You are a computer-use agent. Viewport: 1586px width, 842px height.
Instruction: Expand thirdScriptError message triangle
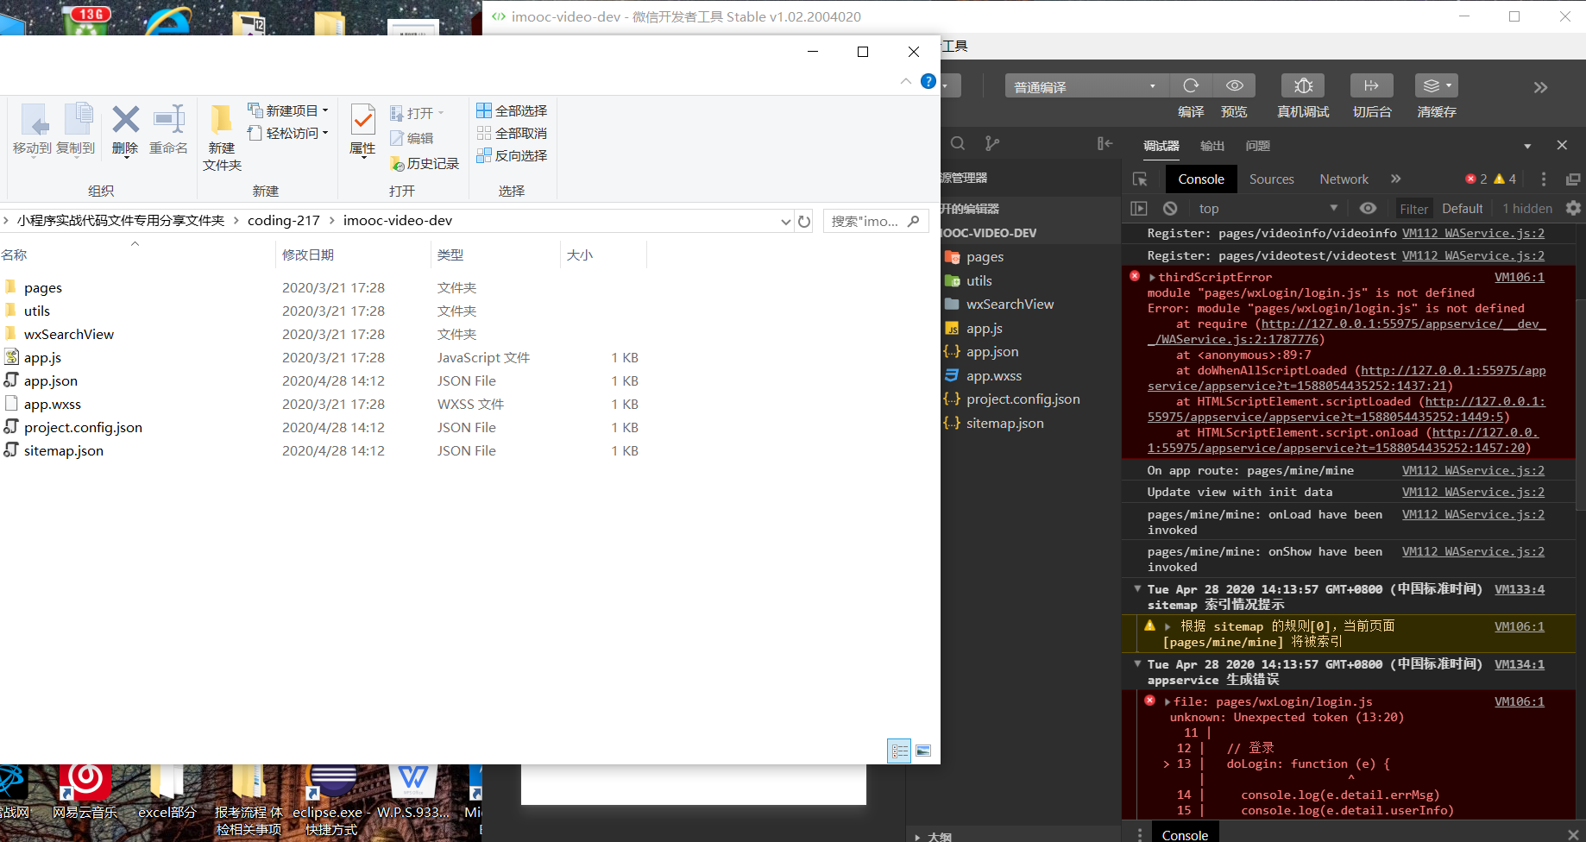(1152, 278)
